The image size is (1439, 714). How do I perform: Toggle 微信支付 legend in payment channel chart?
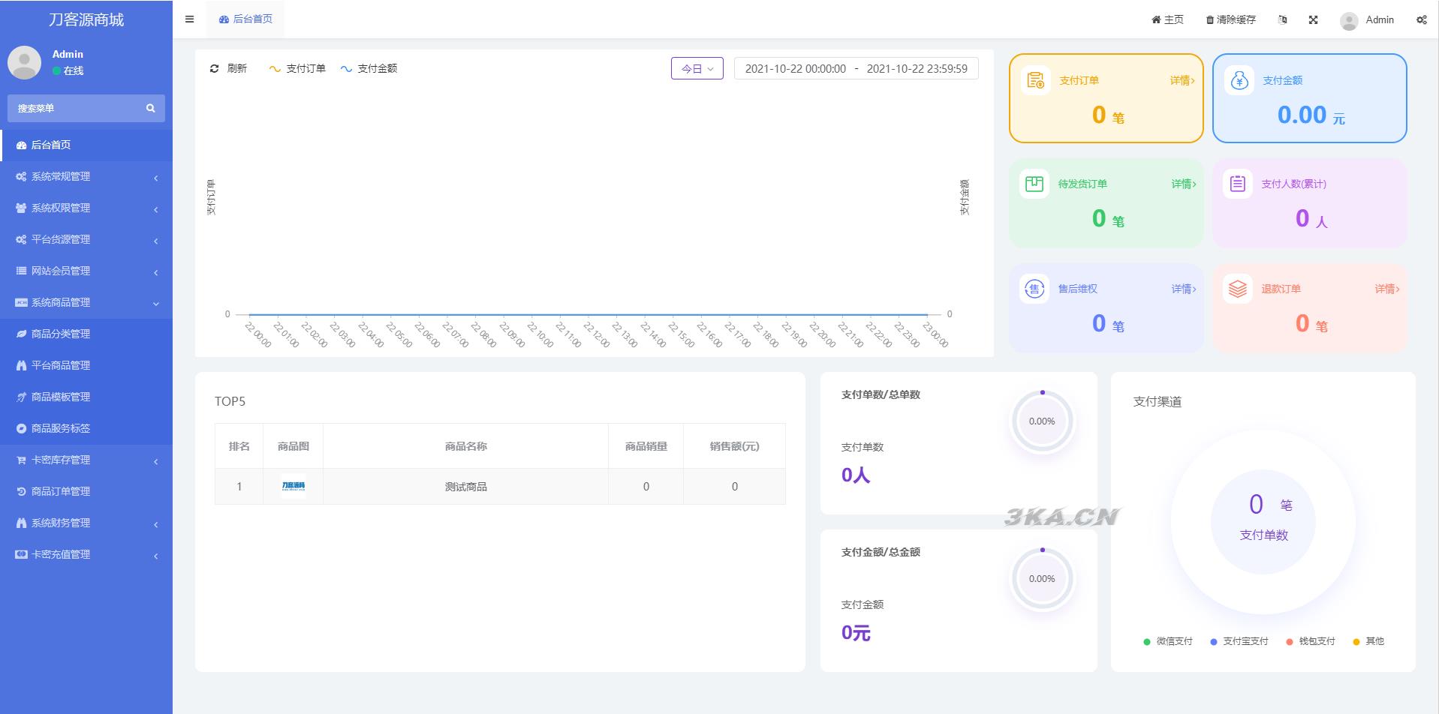tap(1167, 641)
